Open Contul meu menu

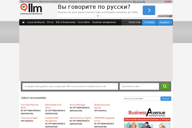pyautogui.click(x=134, y=22)
